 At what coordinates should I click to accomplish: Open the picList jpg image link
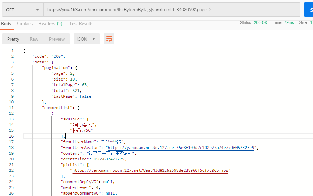click(150, 170)
